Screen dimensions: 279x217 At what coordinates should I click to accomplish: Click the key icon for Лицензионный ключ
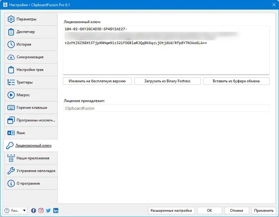click(x=10, y=145)
